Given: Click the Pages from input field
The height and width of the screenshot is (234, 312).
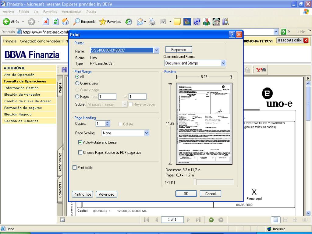Looking at the screenshot, I should coord(107,97).
